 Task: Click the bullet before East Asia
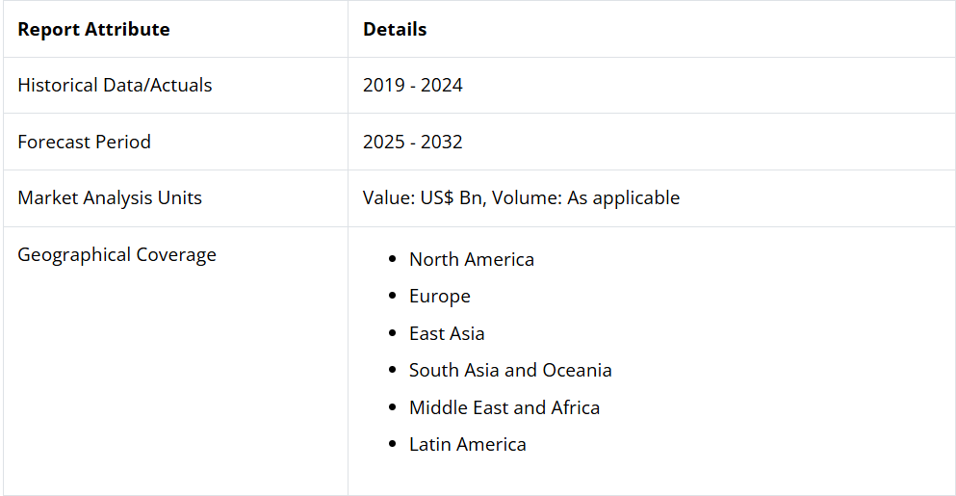click(392, 334)
